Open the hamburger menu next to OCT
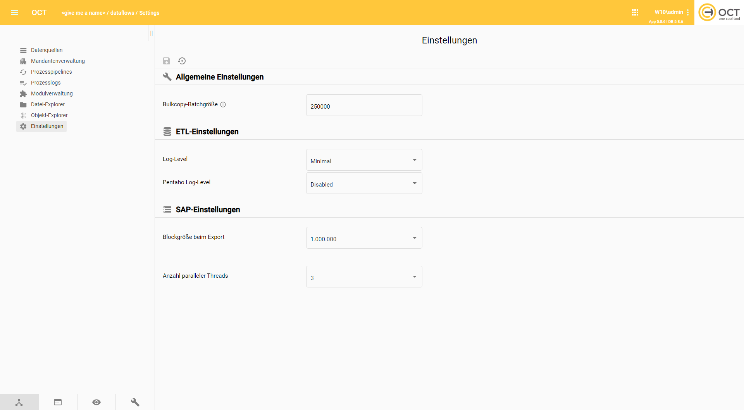 tap(15, 12)
